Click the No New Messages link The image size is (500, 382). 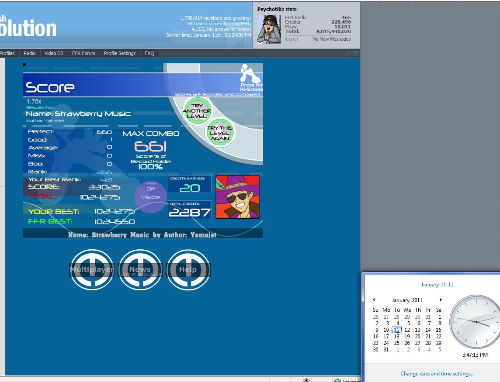coord(331,39)
